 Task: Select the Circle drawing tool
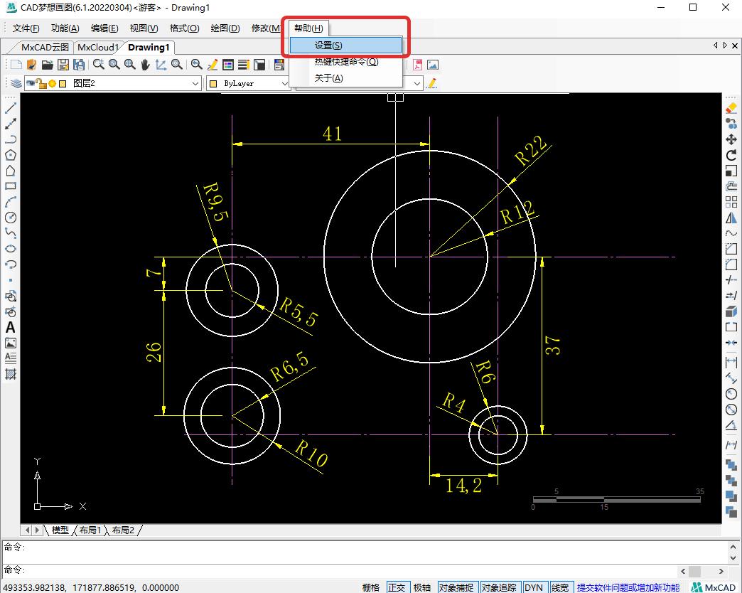click(9, 215)
